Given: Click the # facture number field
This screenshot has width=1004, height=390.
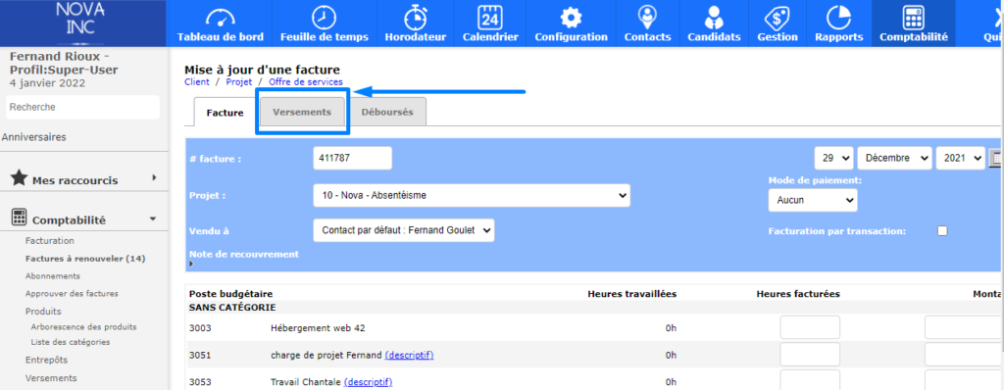Looking at the screenshot, I should (352, 158).
